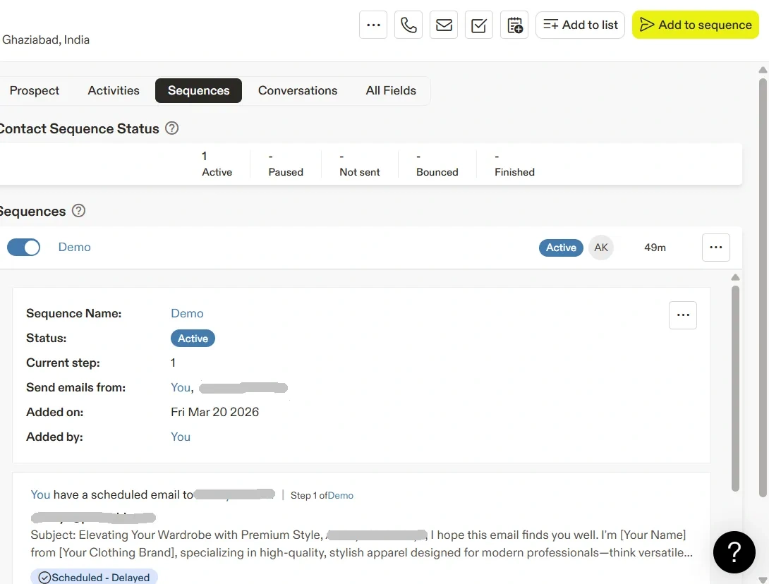Click the email envelope icon
769x584 pixels.
click(444, 25)
